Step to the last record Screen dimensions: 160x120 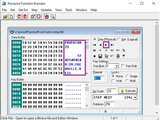(112, 45)
